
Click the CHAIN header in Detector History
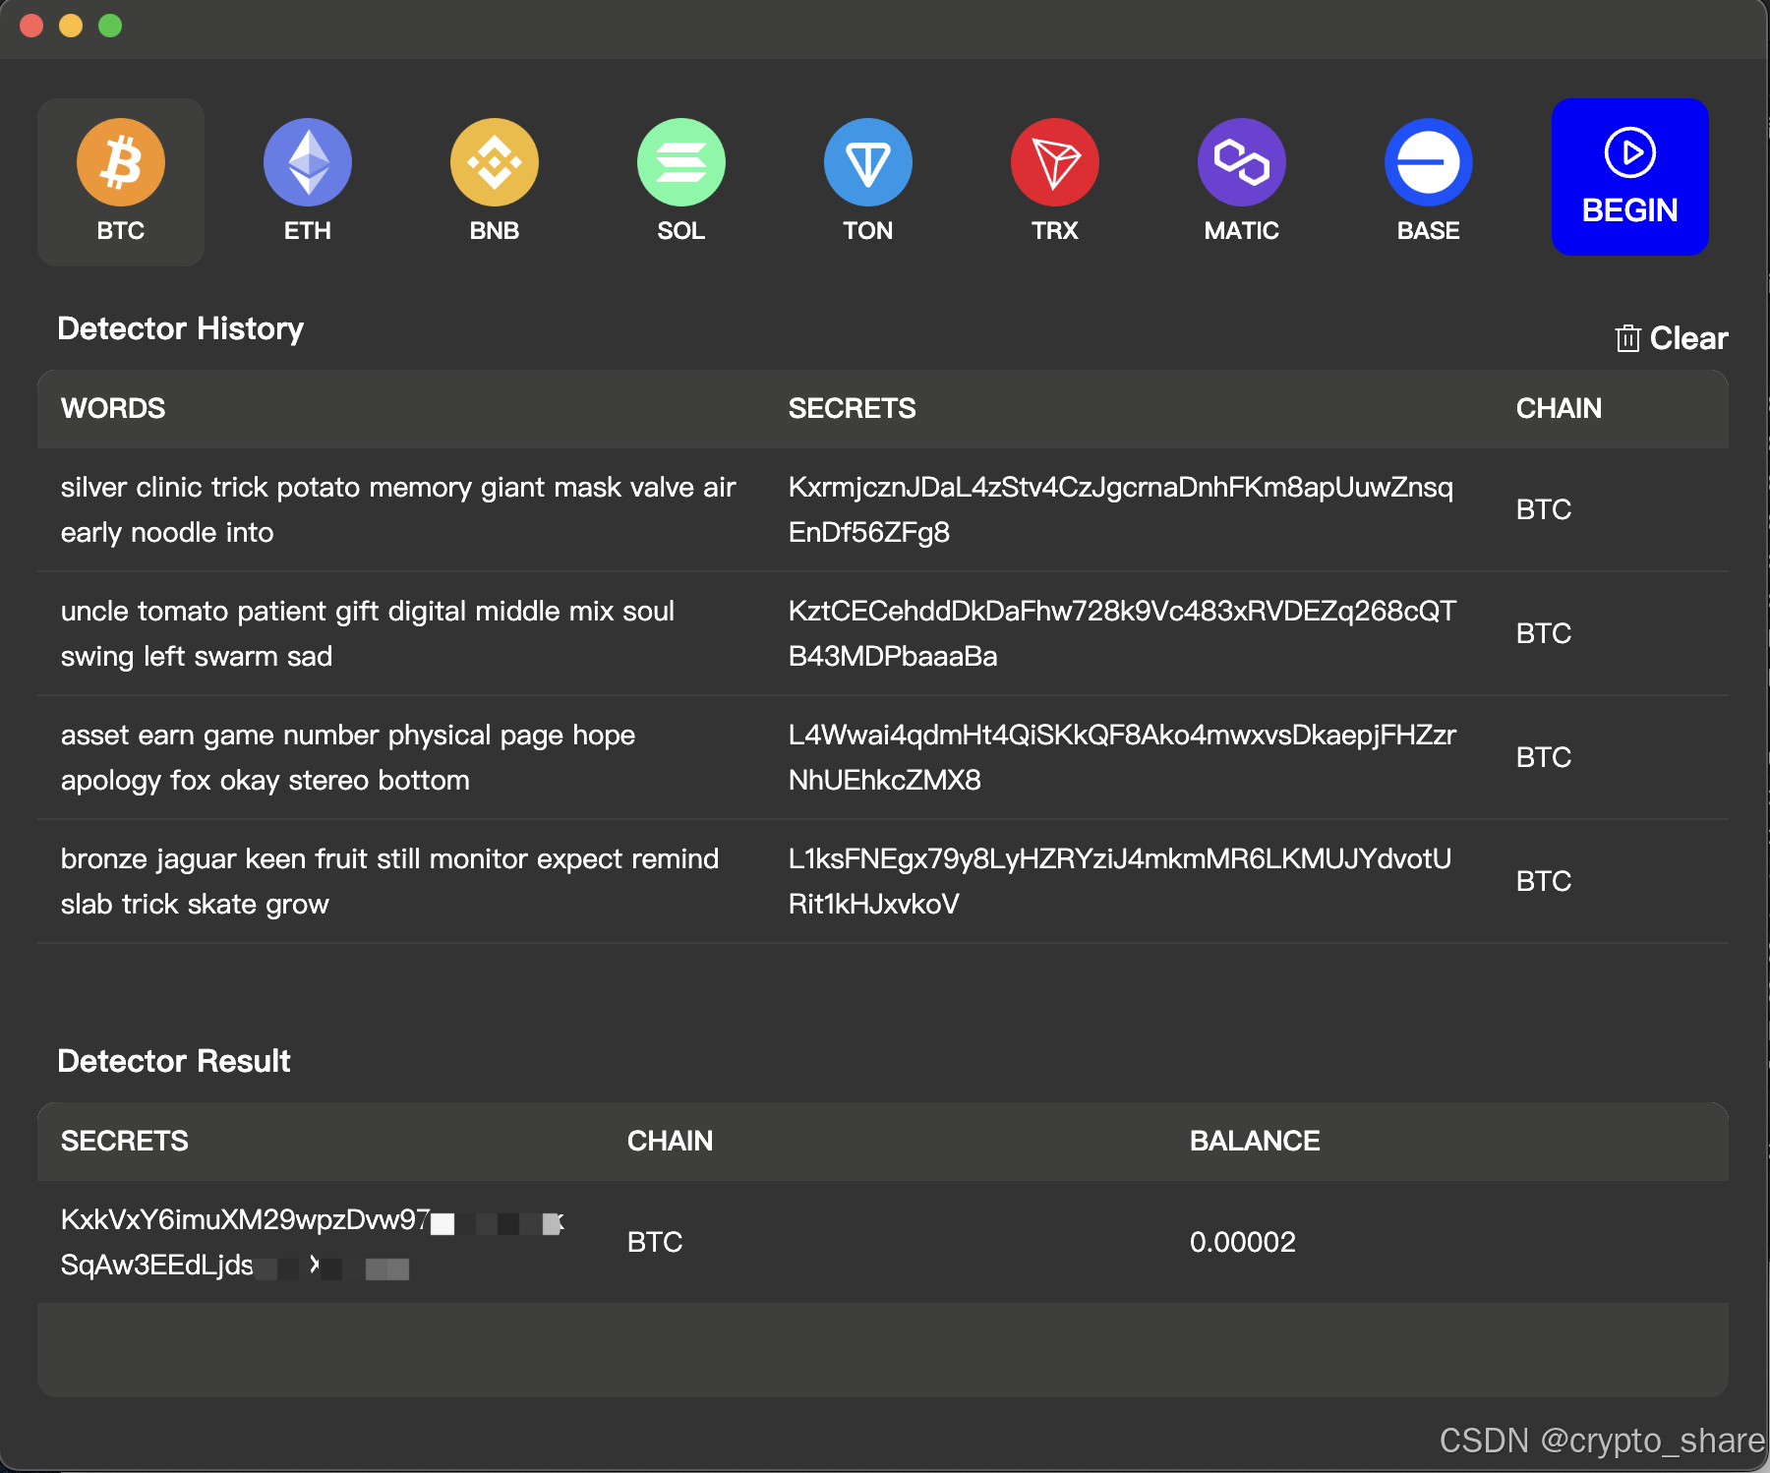tap(1559, 408)
